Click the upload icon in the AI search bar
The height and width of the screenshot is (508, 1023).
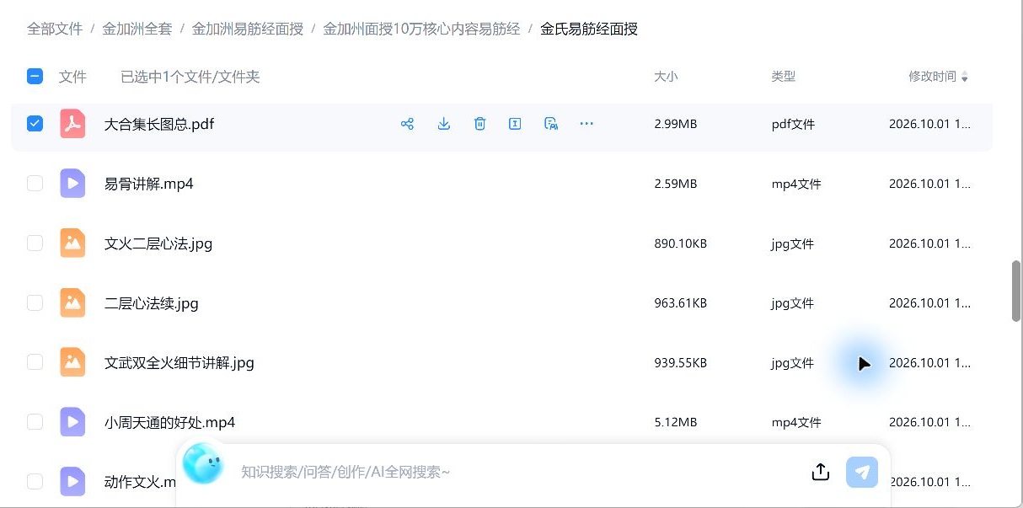click(x=821, y=472)
